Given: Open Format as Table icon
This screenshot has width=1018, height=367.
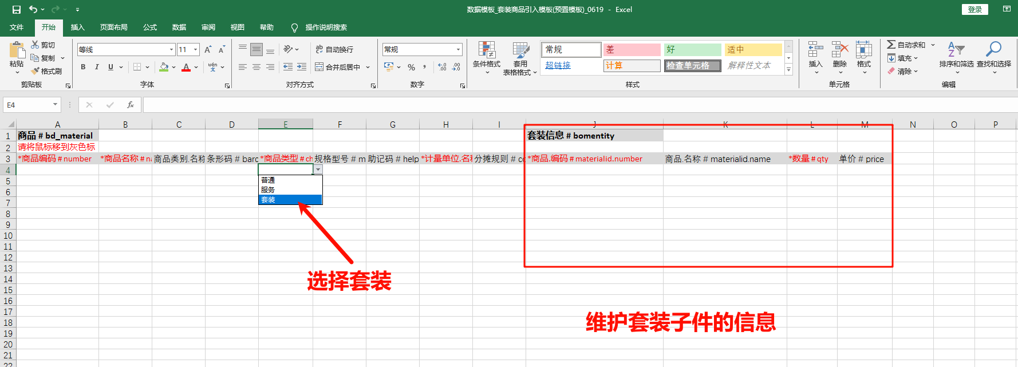Looking at the screenshot, I should point(520,50).
